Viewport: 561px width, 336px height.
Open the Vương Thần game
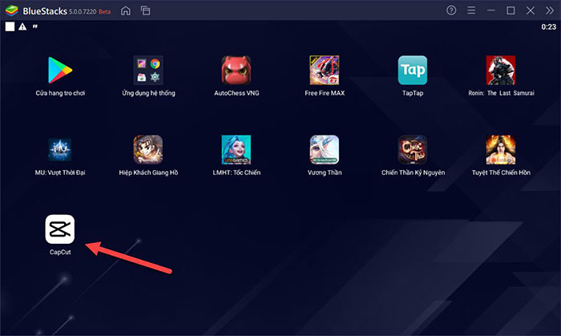pyautogui.click(x=325, y=150)
